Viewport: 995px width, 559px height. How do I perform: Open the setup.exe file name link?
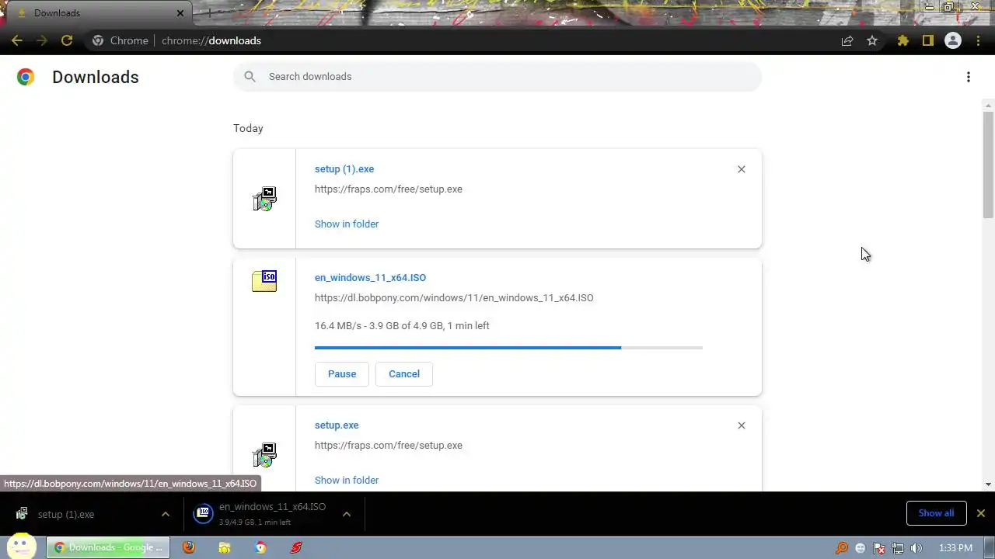(x=337, y=425)
